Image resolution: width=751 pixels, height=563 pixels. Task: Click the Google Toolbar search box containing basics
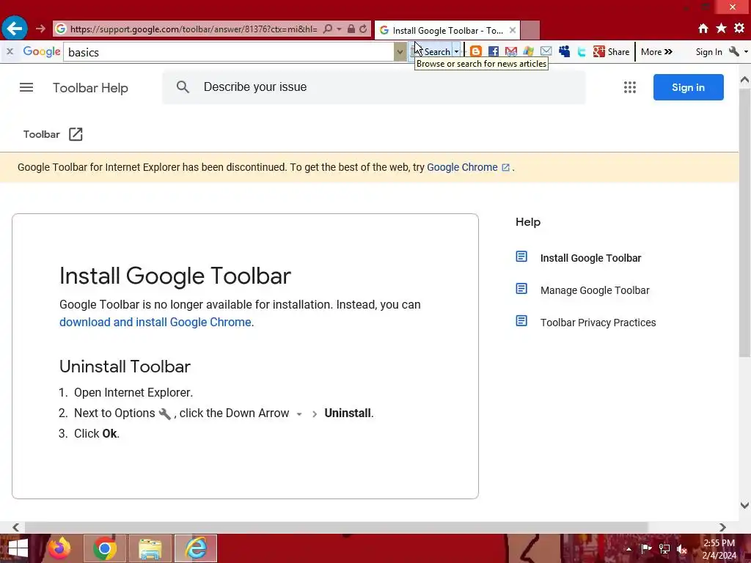229,52
